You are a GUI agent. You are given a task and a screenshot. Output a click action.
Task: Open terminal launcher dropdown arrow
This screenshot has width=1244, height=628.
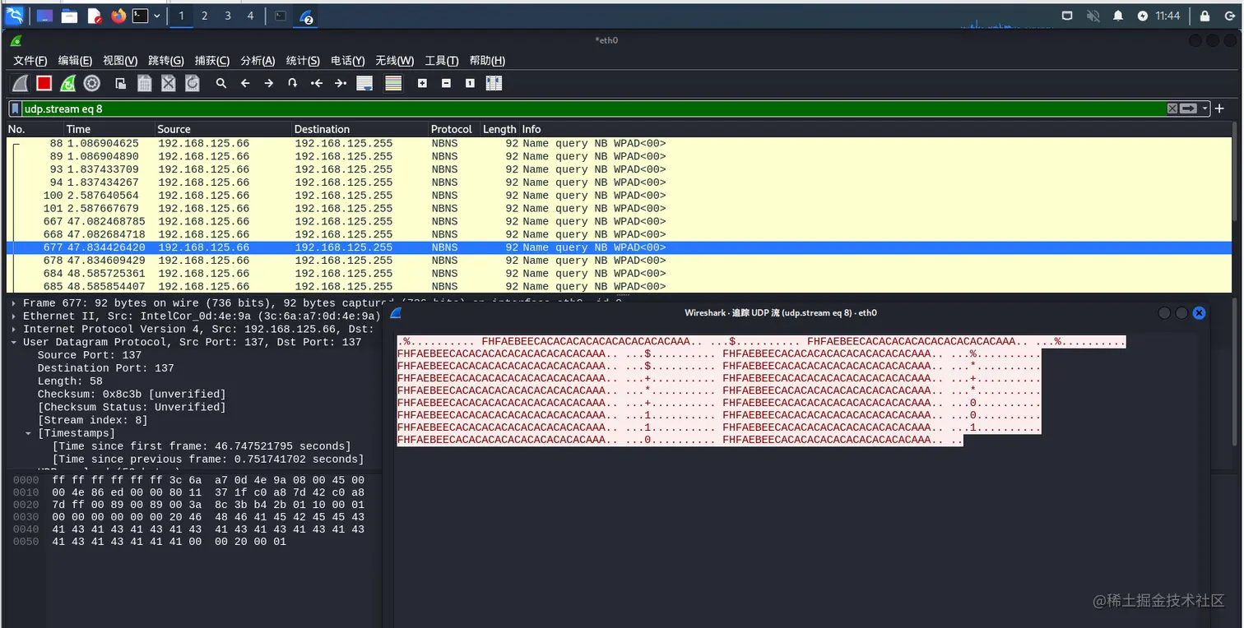coord(156,16)
